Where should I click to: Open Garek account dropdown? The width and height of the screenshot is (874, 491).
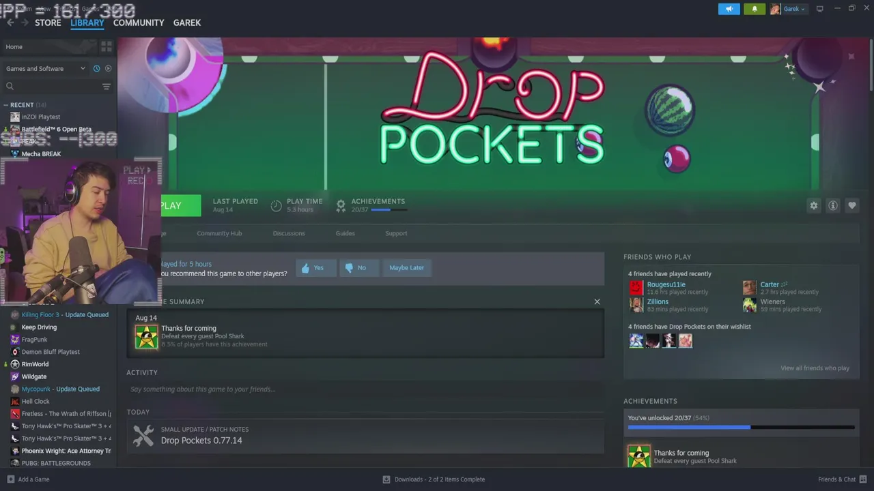(794, 9)
